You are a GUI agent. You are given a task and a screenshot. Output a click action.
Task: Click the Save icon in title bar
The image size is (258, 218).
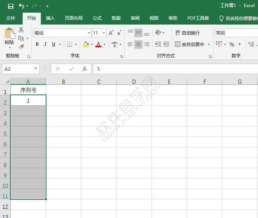click(11, 6)
